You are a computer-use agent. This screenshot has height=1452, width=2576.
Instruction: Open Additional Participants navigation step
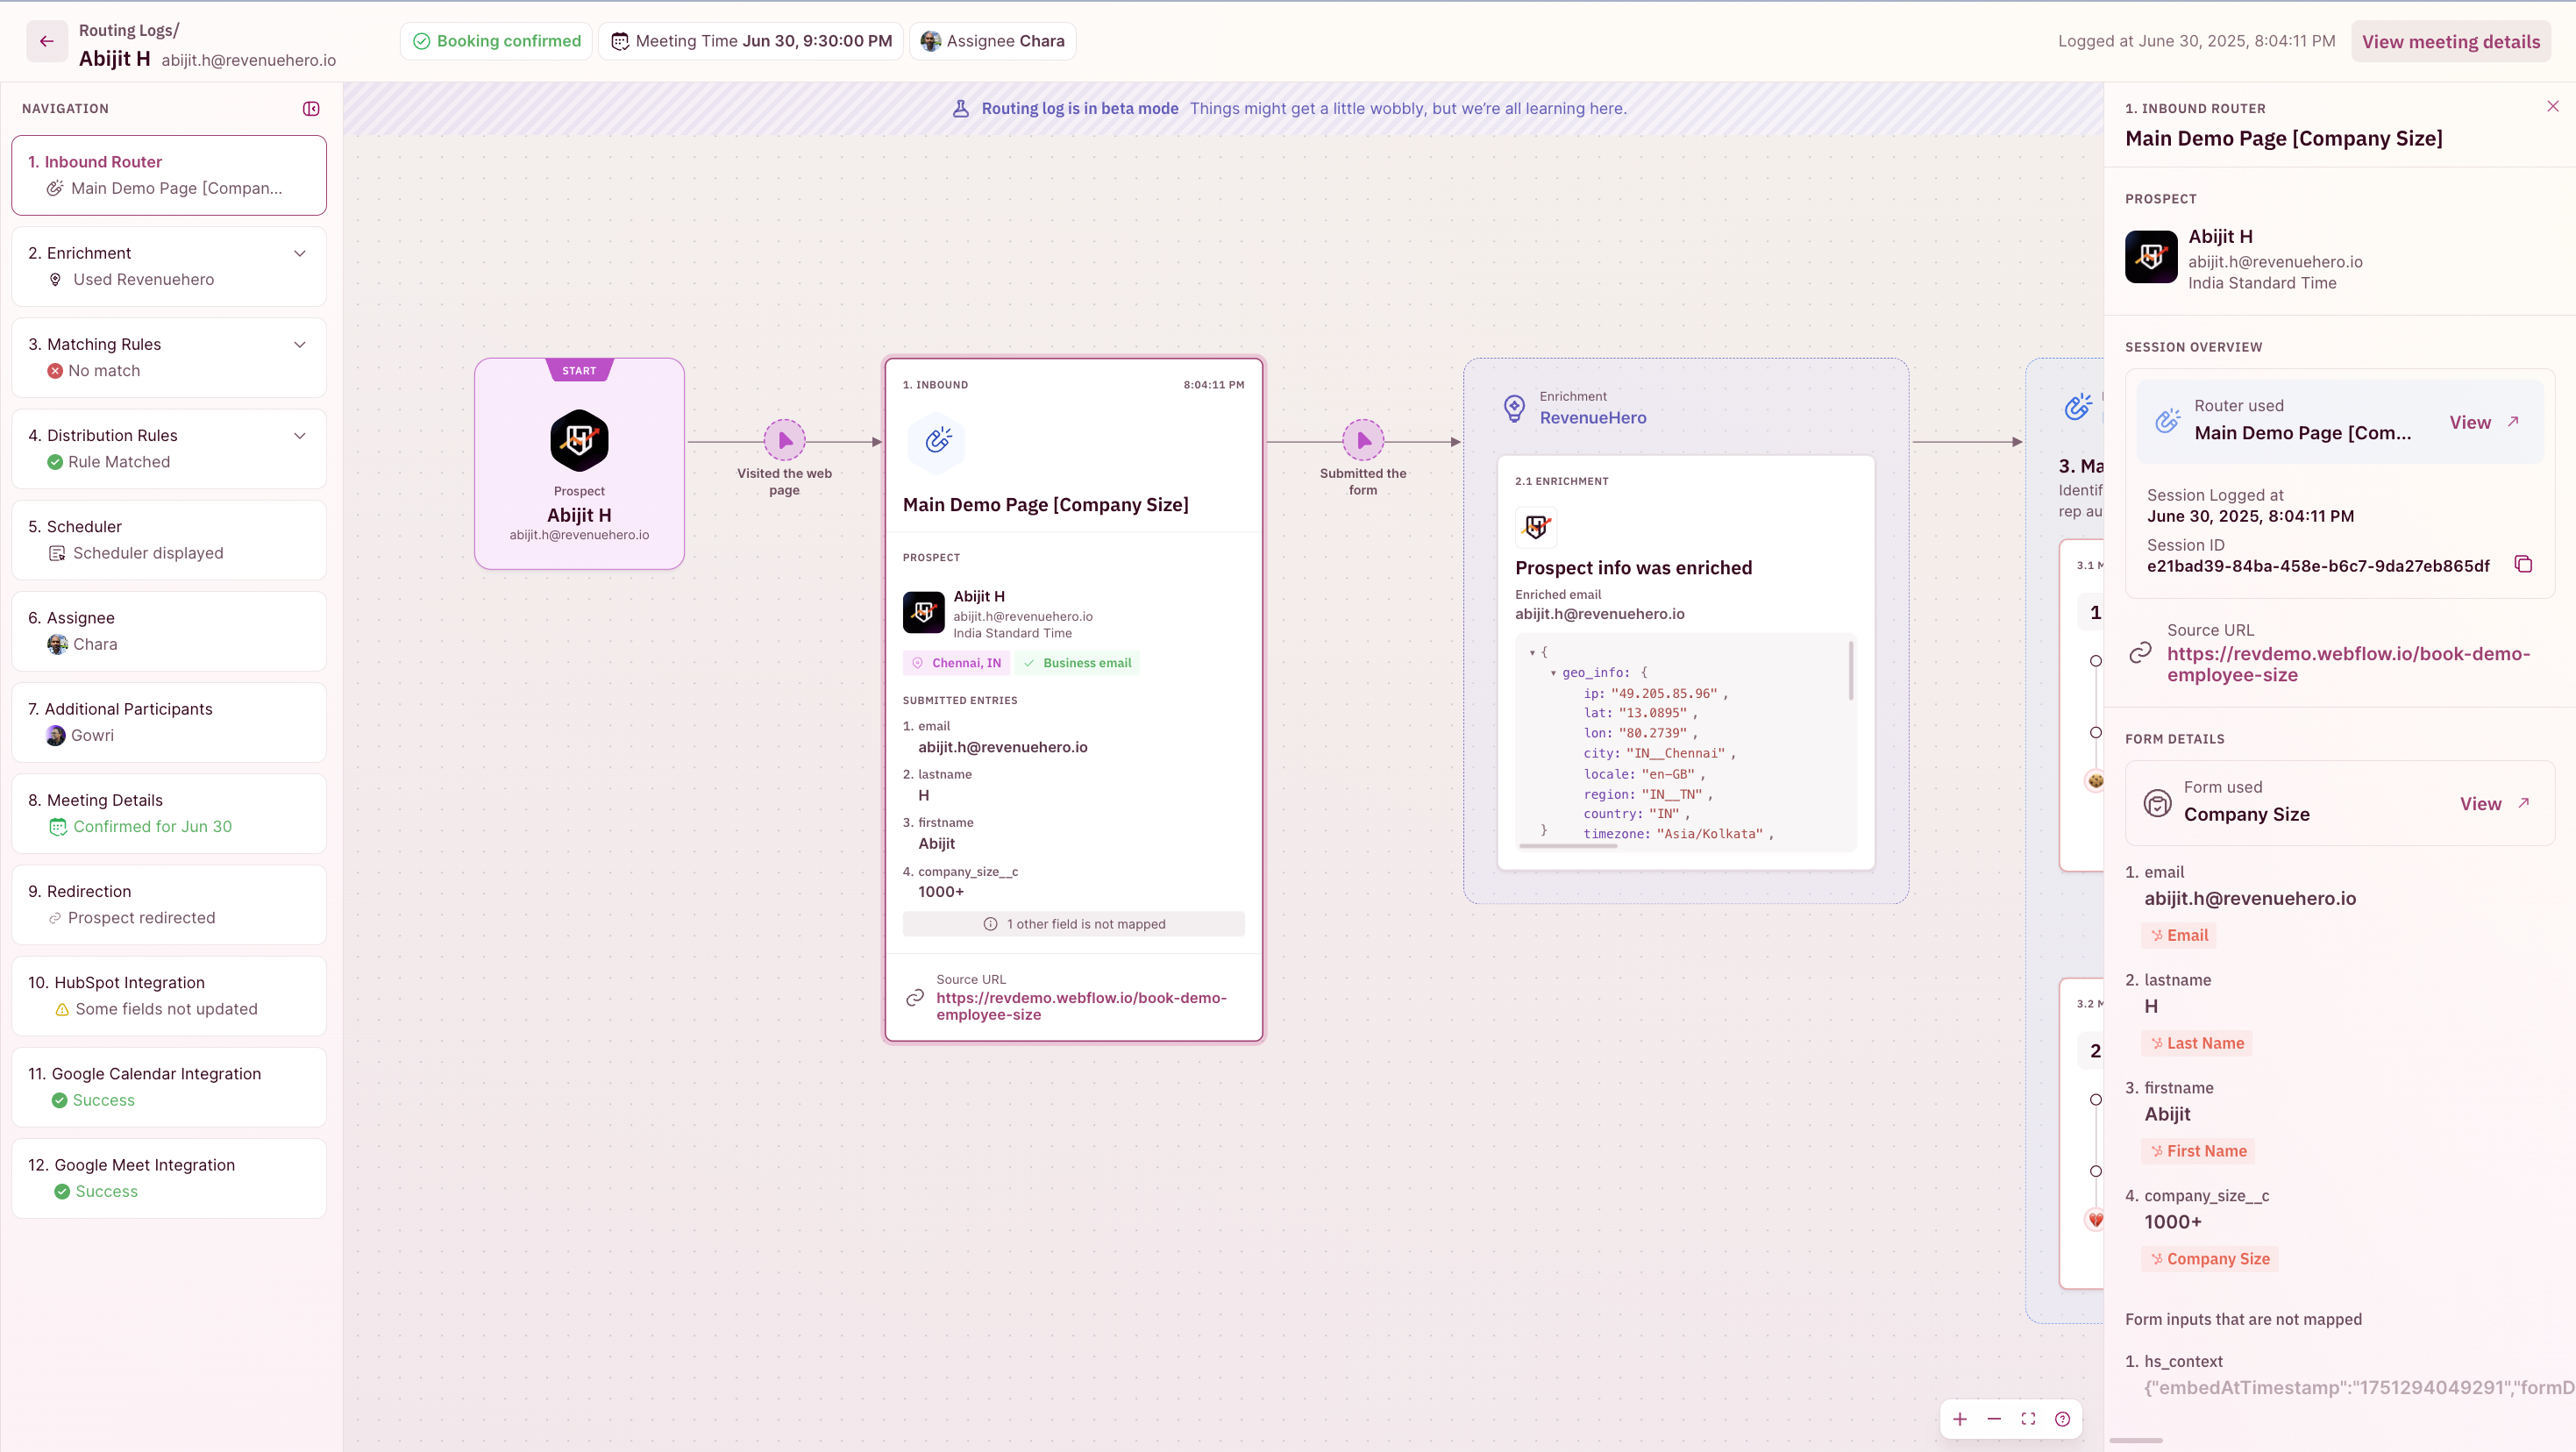point(169,722)
